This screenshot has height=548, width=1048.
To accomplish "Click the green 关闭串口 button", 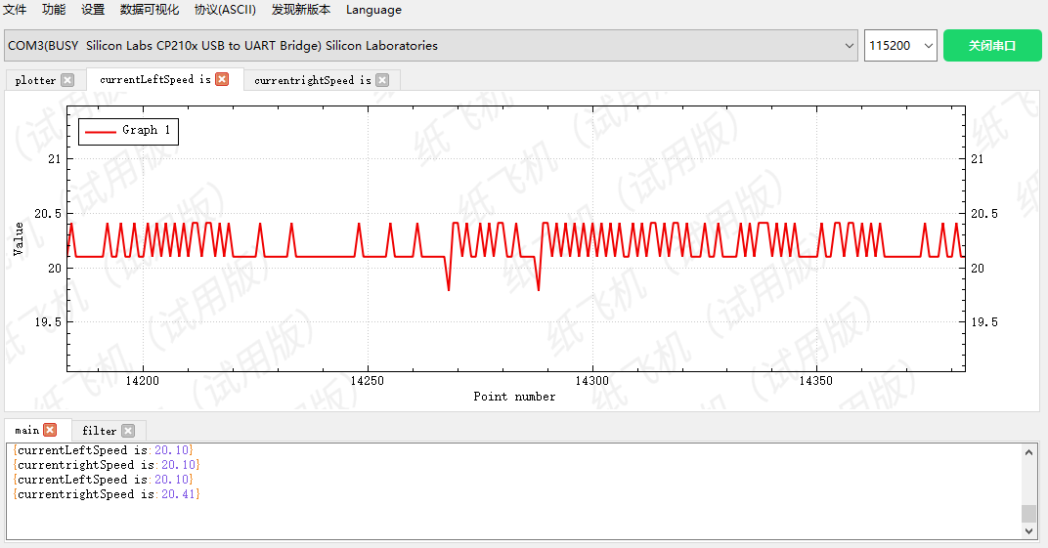I will click(x=991, y=46).
